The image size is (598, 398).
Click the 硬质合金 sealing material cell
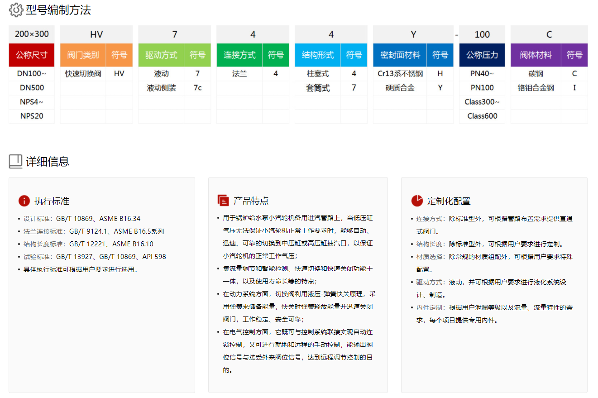[400, 88]
